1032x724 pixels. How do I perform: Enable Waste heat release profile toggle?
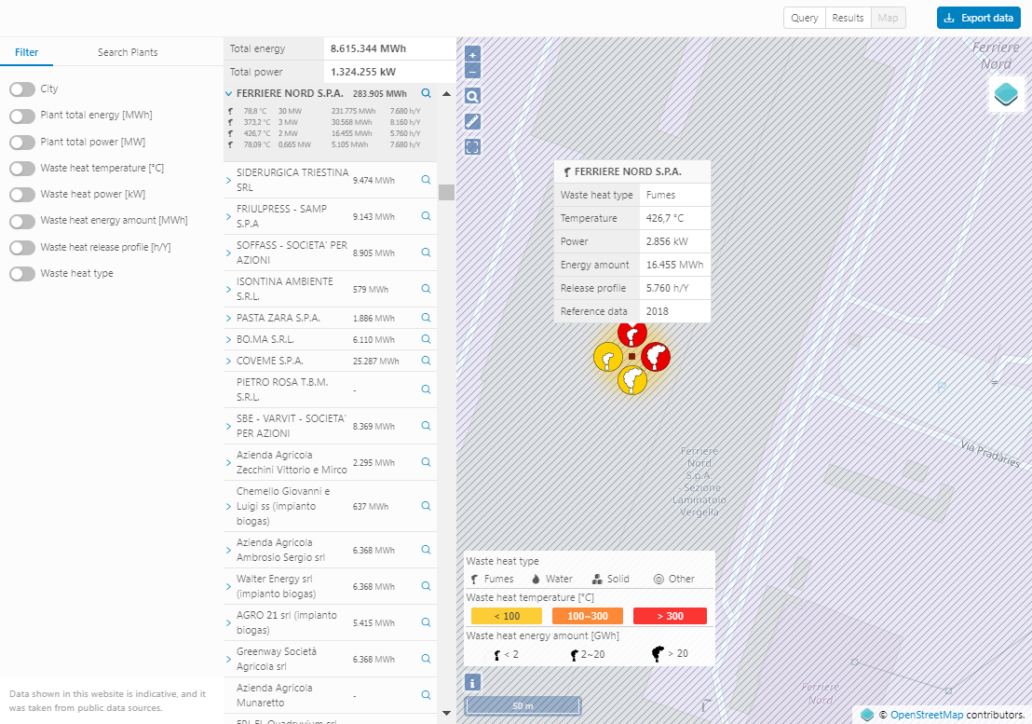tap(22, 248)
